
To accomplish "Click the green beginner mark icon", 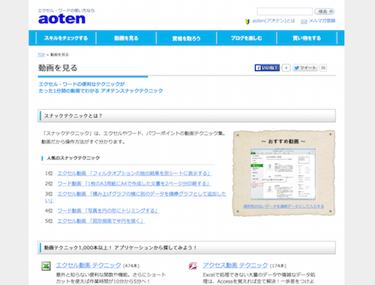I will tap(247, 22).
